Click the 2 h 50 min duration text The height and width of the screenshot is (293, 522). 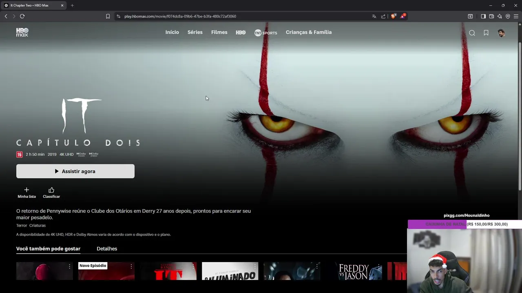[x=35, y=155]
